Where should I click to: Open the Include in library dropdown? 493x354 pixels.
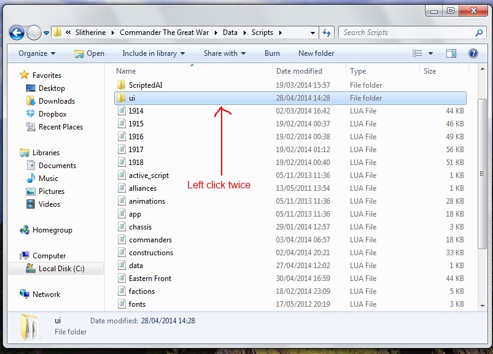pos(153,53)
